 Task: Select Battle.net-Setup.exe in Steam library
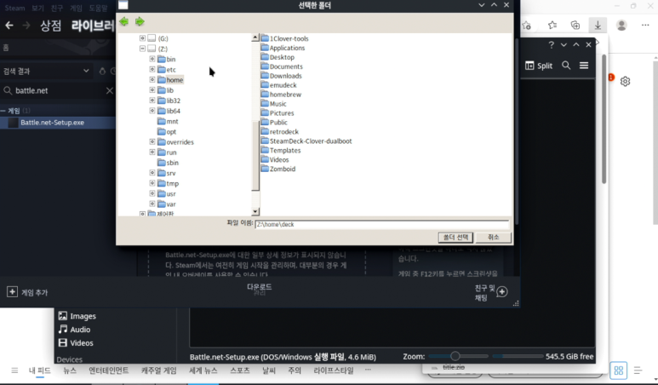[x=58, y=123]
